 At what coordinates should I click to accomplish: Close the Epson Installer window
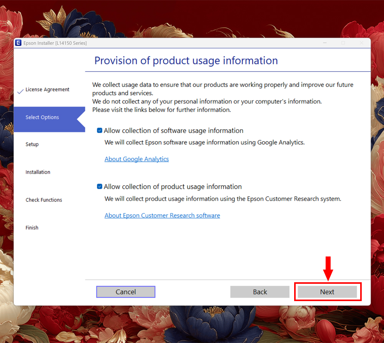point(361,43)
